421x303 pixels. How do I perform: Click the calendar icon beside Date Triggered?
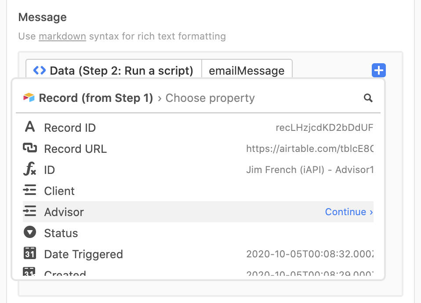(x=30, y=253)
